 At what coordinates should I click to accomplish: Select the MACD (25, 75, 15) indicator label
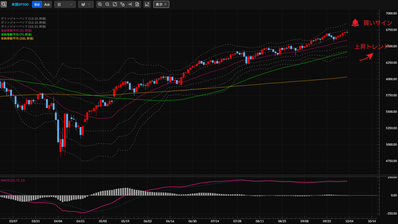[x=13, y=180]
